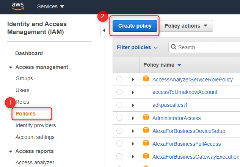Select Policies in the sidebar

pyautogui.click(x=25, y=114)
